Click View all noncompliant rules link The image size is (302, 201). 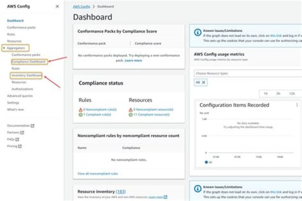(x=98, y=173)
